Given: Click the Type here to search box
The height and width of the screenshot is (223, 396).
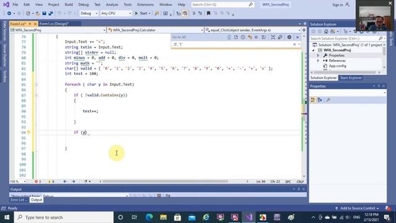Looking at the screenshot, I should click(64, 217).
